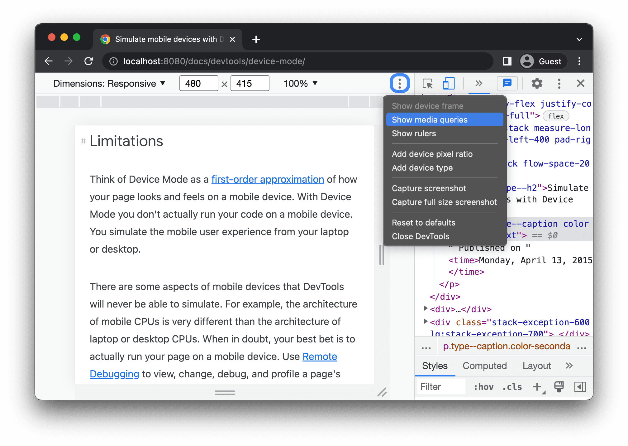Viewport: 628px width, 446px height.
Task: Click the DevTools settings gear icon
Action: tap(536, 83)
